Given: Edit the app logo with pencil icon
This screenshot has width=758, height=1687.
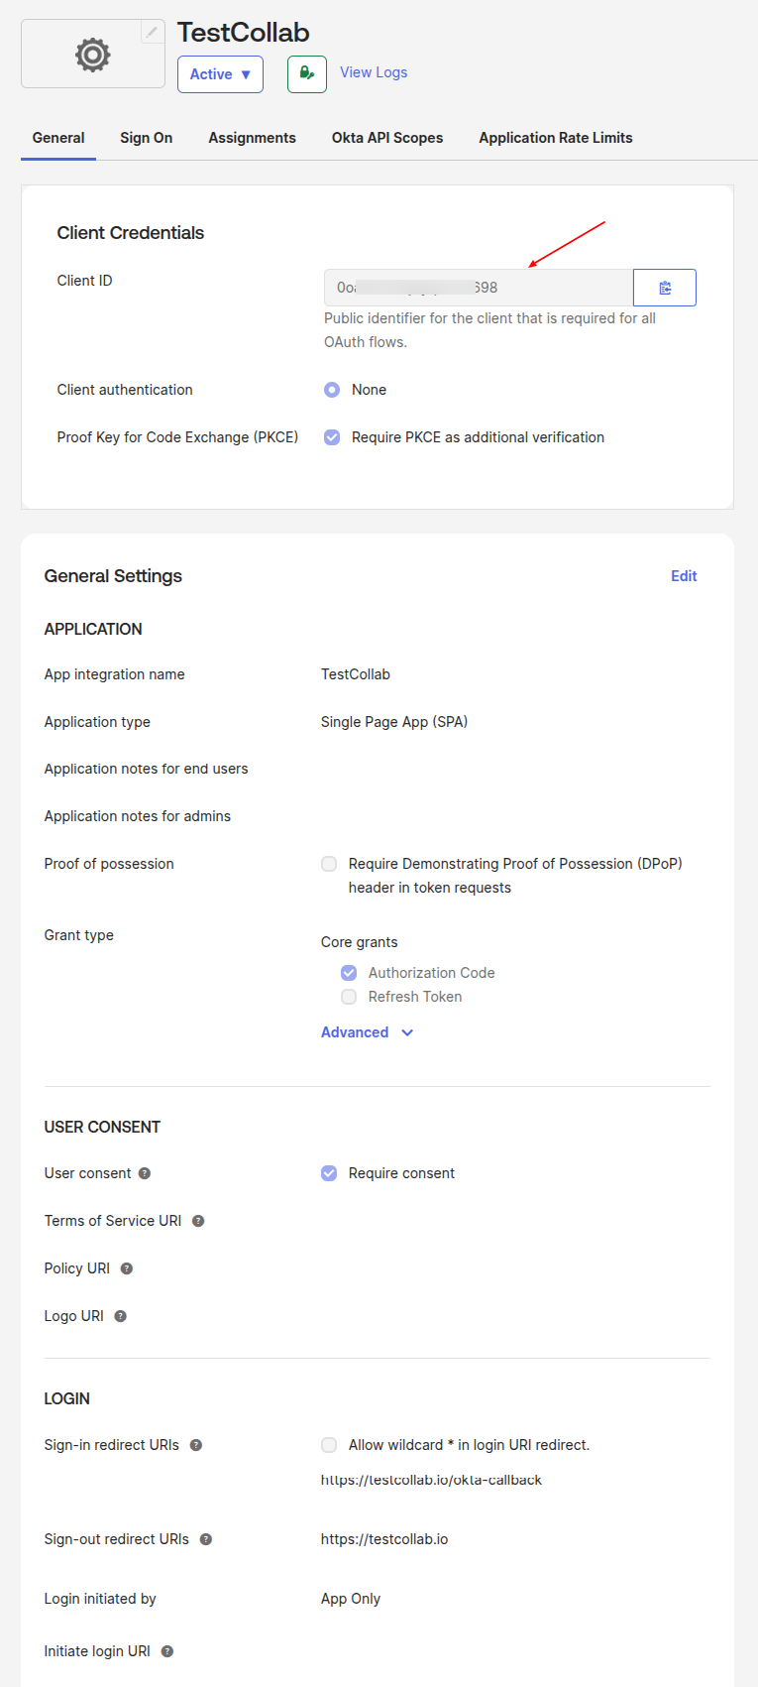Looking at the screenshot, I should (152, 32).
